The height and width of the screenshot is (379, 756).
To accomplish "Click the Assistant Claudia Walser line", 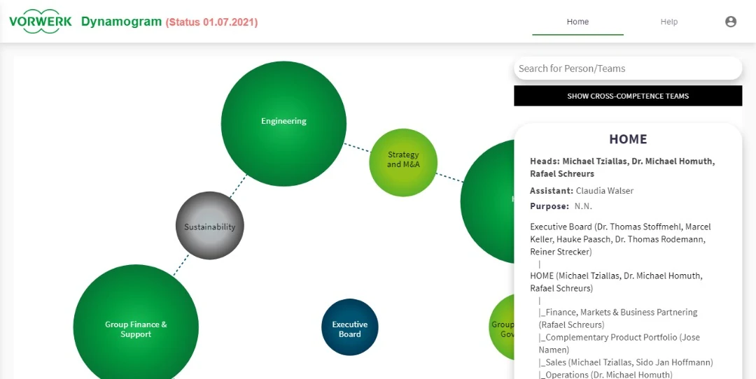I will point(582,191).
